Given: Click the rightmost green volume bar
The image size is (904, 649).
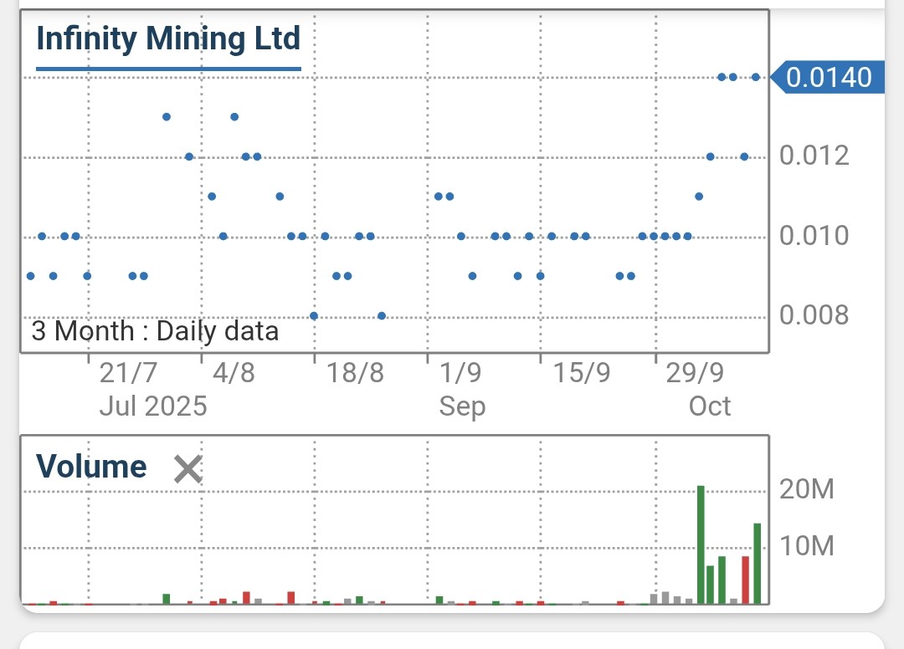Looking at the screenshot, I should [757, 563].
